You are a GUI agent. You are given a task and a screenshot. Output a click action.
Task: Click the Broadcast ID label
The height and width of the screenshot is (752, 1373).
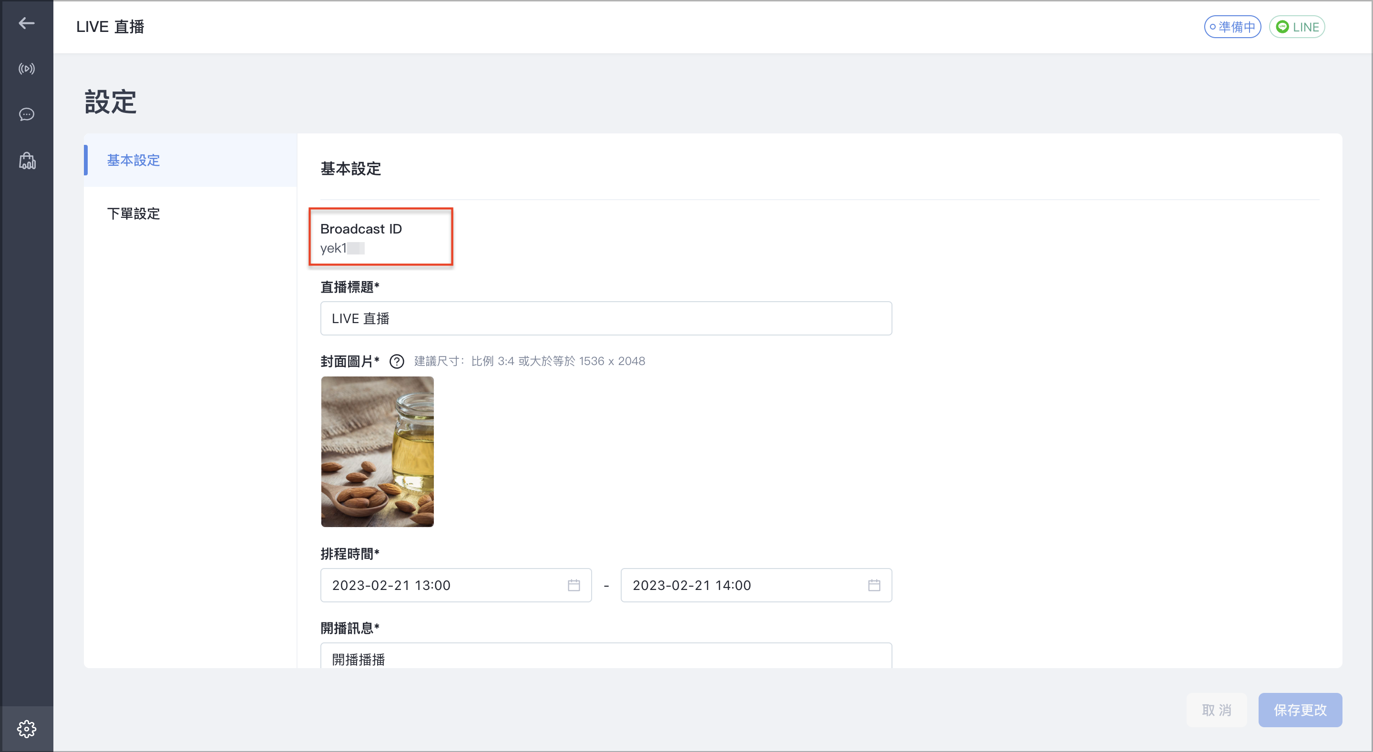(x=361, y=229)
